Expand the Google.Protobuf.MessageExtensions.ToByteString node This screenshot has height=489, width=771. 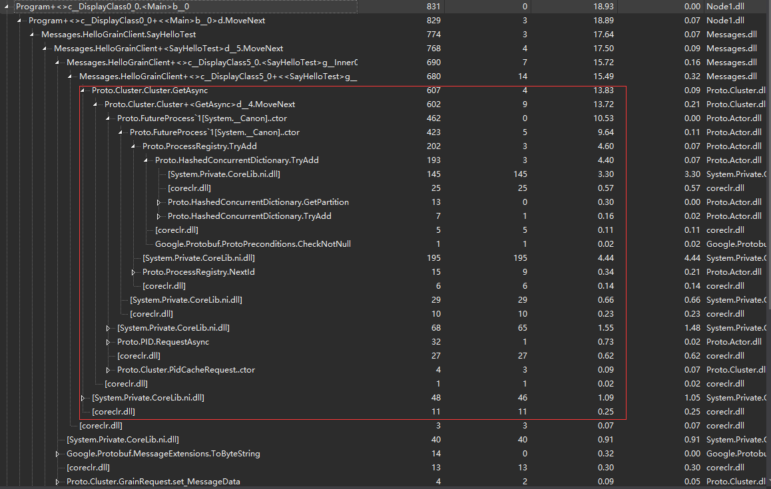[x=57, y=453]
